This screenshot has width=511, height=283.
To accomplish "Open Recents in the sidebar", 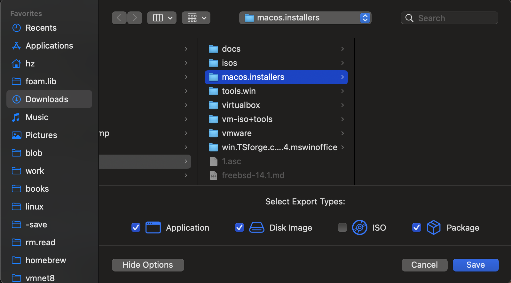I will [41, 28].
